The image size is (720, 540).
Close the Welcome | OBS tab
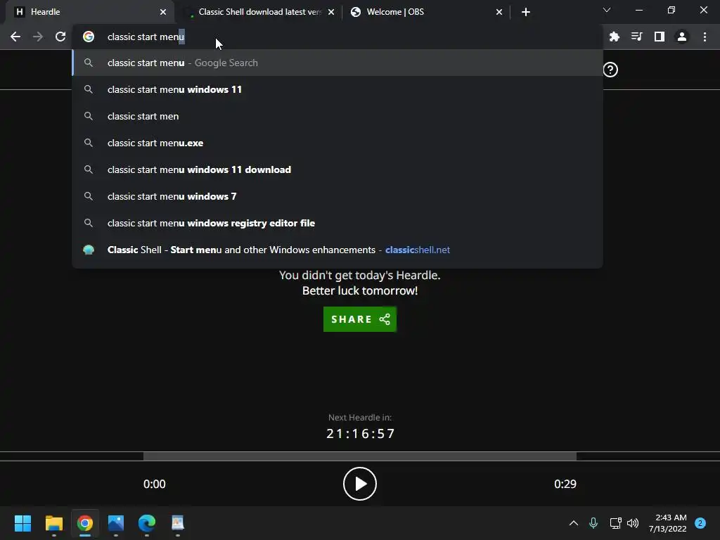click(499, 12)
